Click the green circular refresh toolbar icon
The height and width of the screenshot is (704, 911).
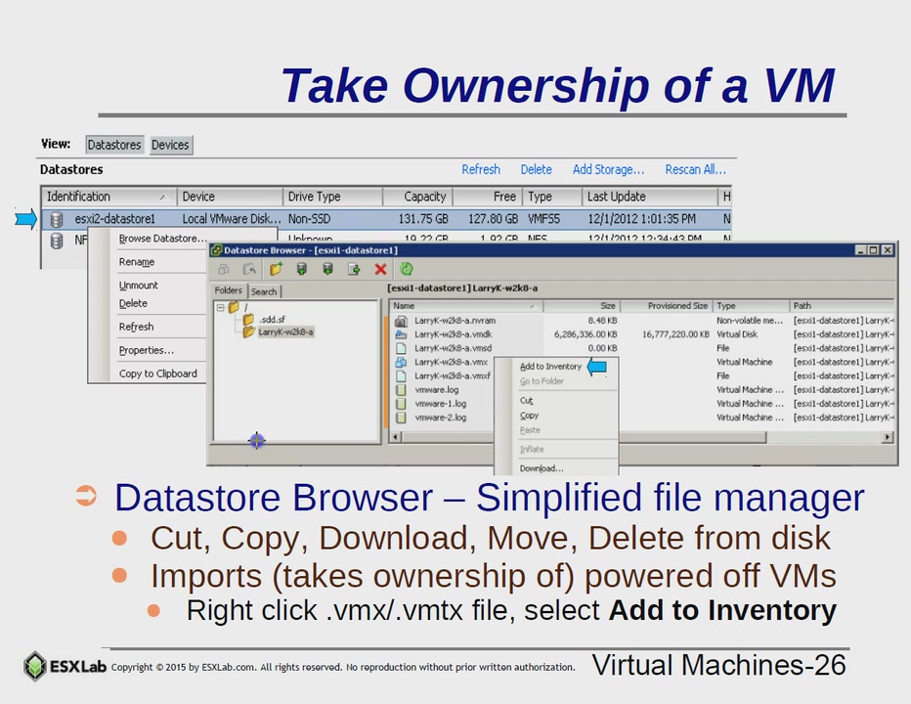point(407,269)
